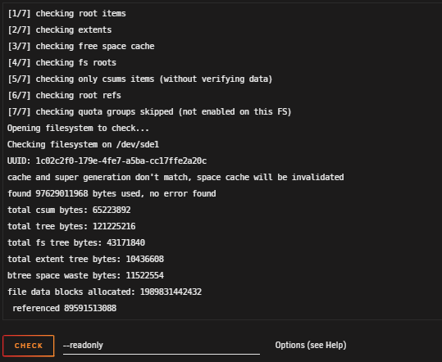Screen dimensions: 442x362
Task: Click the "Opening filesystem to check..." line
Action: [x=78, y=128]
